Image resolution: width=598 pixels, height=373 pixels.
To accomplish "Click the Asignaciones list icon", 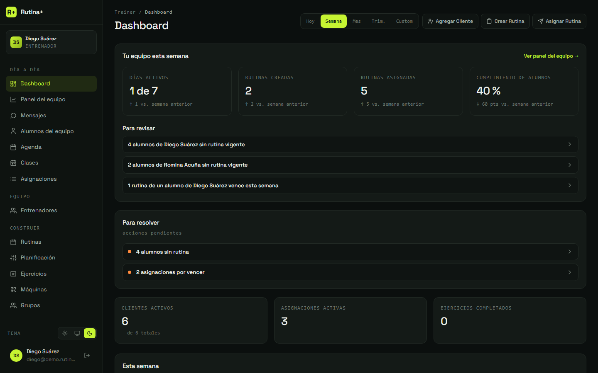I will coord(13,179).
